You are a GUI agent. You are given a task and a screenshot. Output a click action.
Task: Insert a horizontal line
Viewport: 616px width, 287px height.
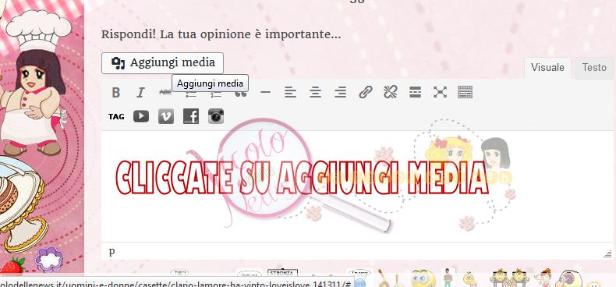click(x=266, y=92)
